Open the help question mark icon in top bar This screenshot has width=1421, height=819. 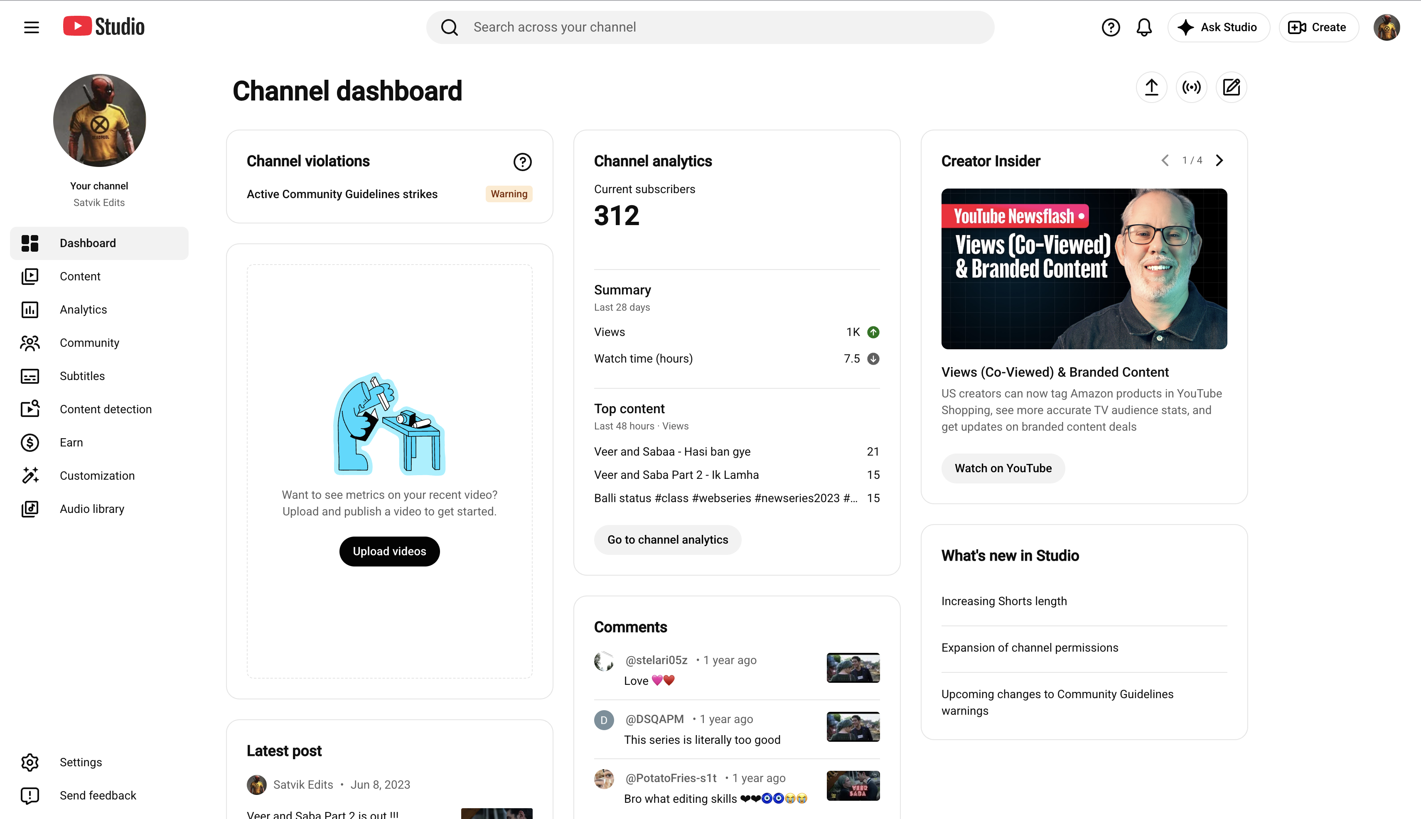(x=1110, y=27)
